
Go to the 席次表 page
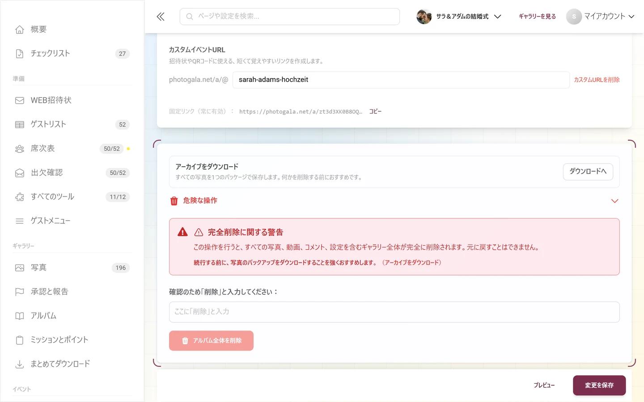tap(72, 149)
